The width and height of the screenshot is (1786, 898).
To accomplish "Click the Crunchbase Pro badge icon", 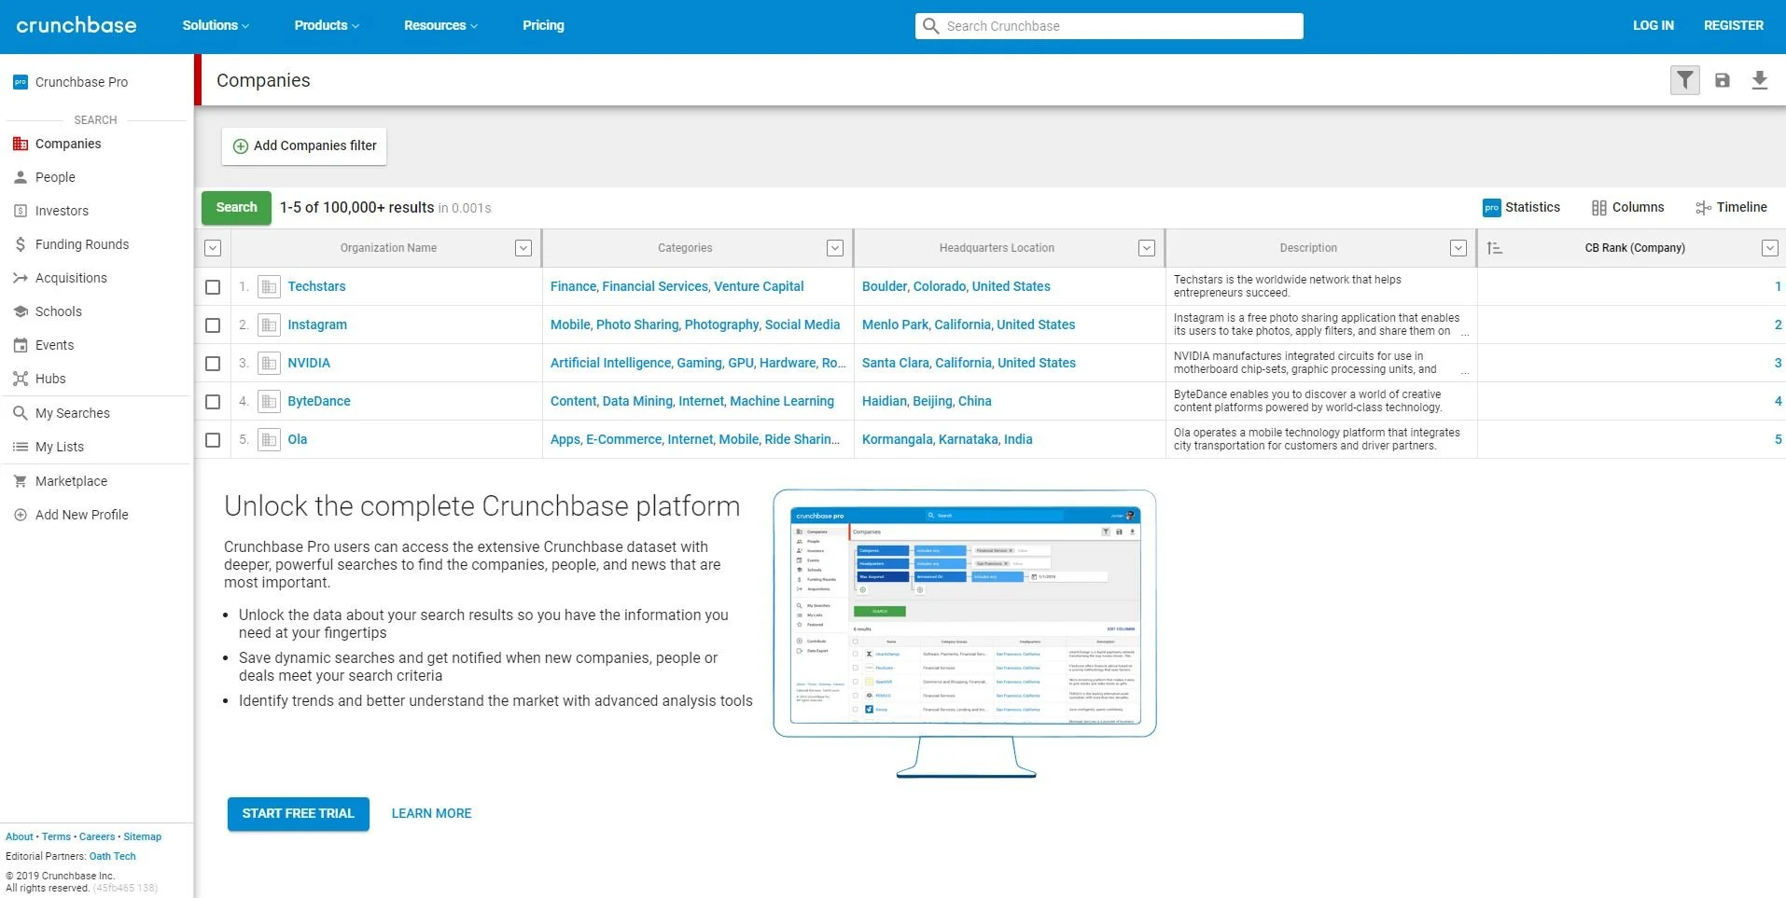I will coord(21,82).
